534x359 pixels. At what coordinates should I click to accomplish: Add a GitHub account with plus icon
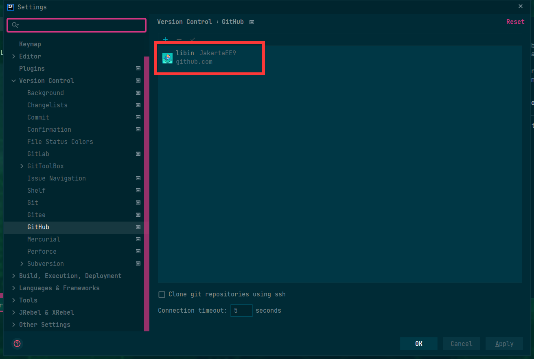[165, 39]
